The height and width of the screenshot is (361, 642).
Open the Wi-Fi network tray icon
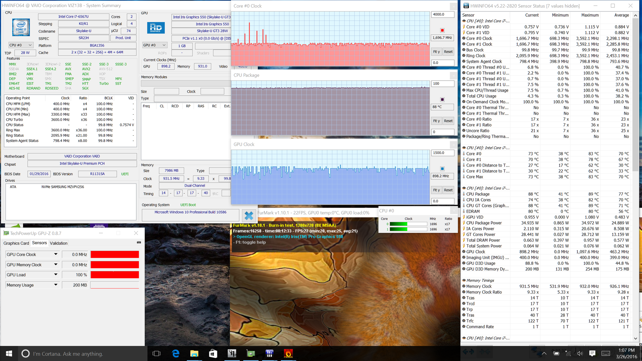click(x=568, y=354)
